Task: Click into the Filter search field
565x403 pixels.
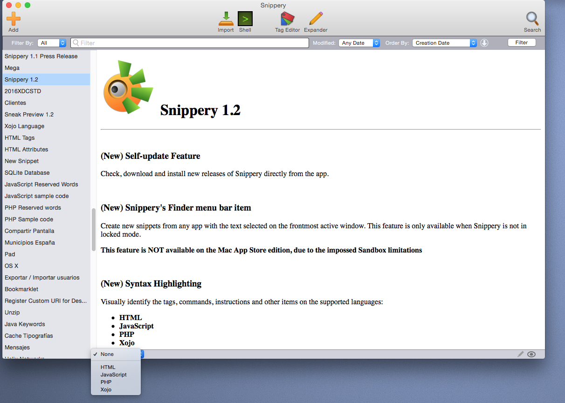Action: point(190,43)
